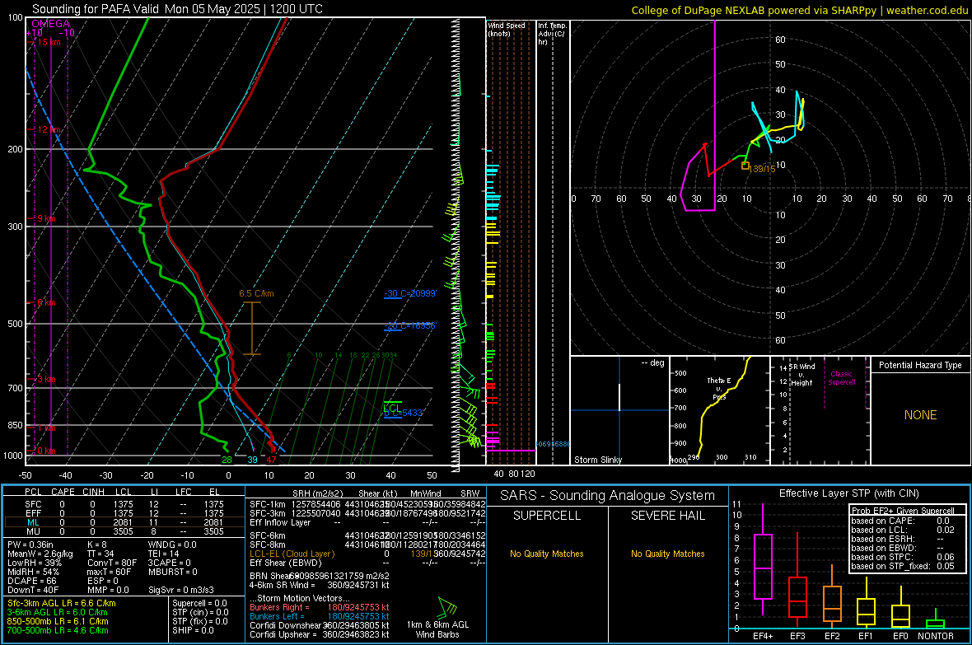Click the Storm Slinky label
This screenshot has height=645, width=972.
point(597,460)
